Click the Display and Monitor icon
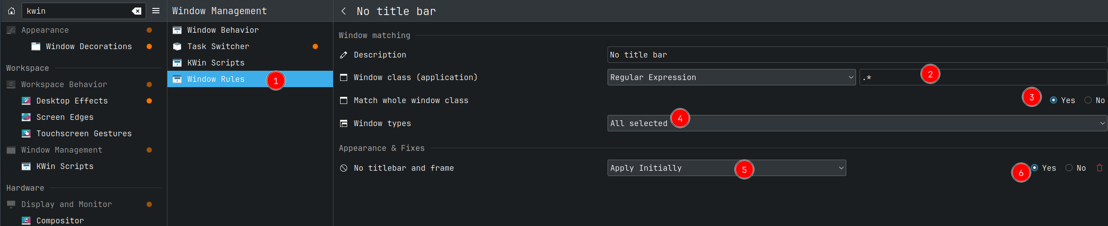The image size is (1108, 226). [x=11, y=204]
